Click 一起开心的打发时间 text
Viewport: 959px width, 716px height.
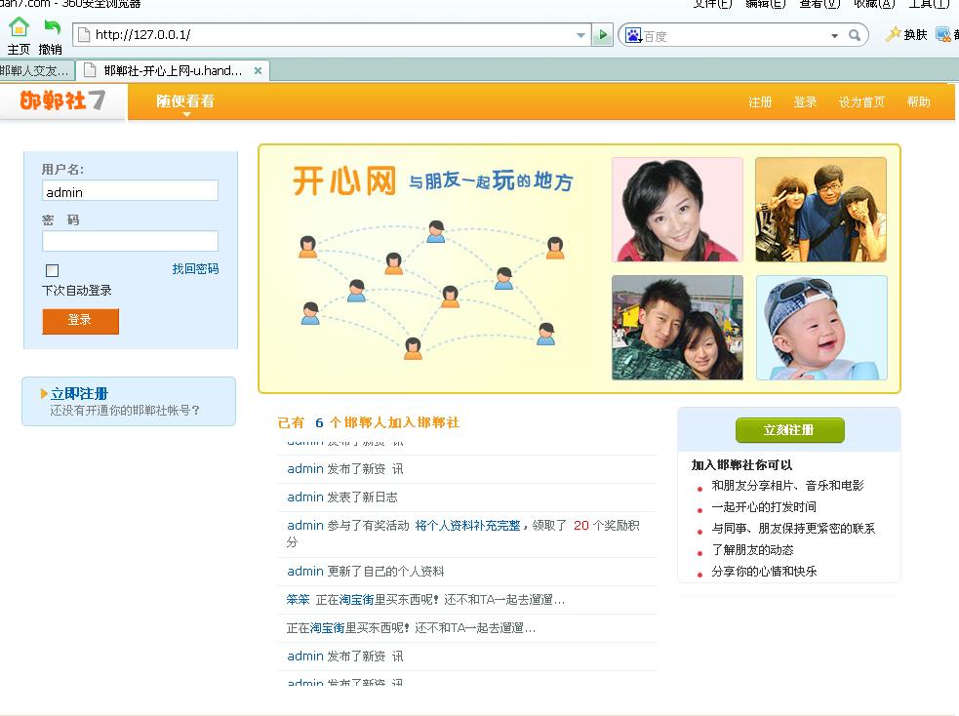(x=763, y=507)
